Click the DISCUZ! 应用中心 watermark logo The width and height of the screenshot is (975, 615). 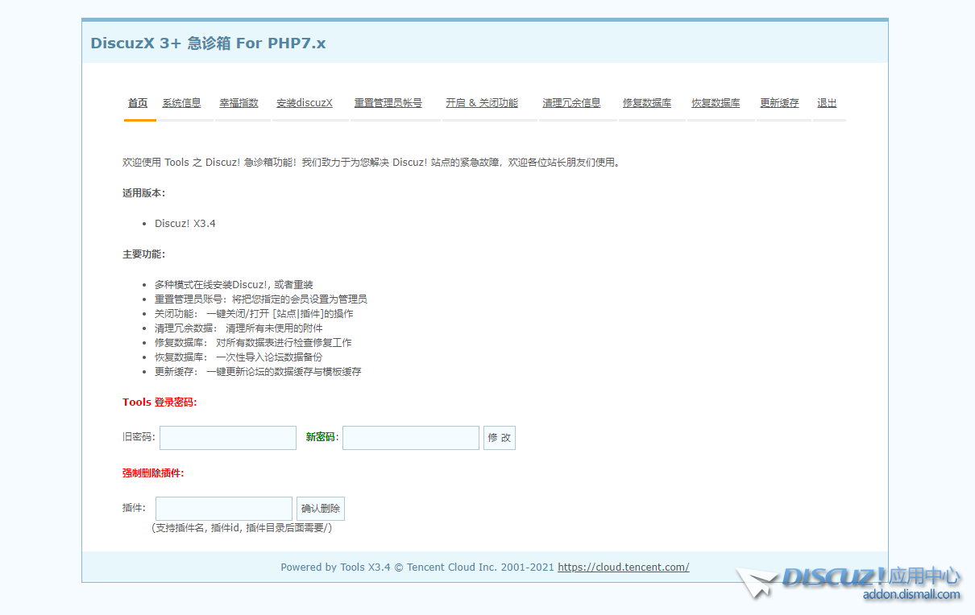click(x=870, y=576)
